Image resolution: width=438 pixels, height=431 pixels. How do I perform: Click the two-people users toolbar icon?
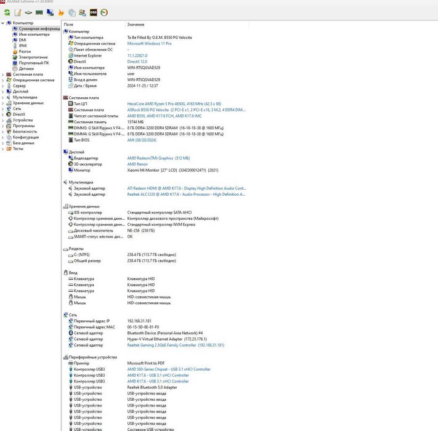tap(83, 12)
